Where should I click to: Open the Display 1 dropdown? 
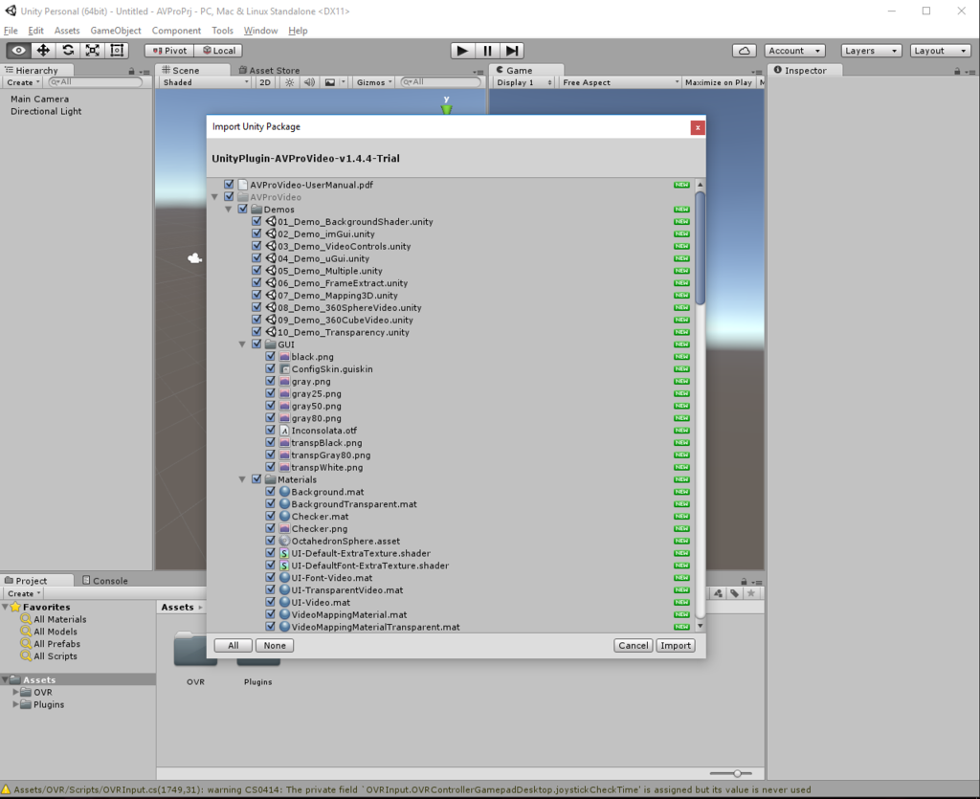523,82
